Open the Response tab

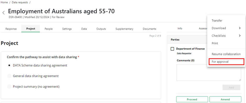[11, 29]
